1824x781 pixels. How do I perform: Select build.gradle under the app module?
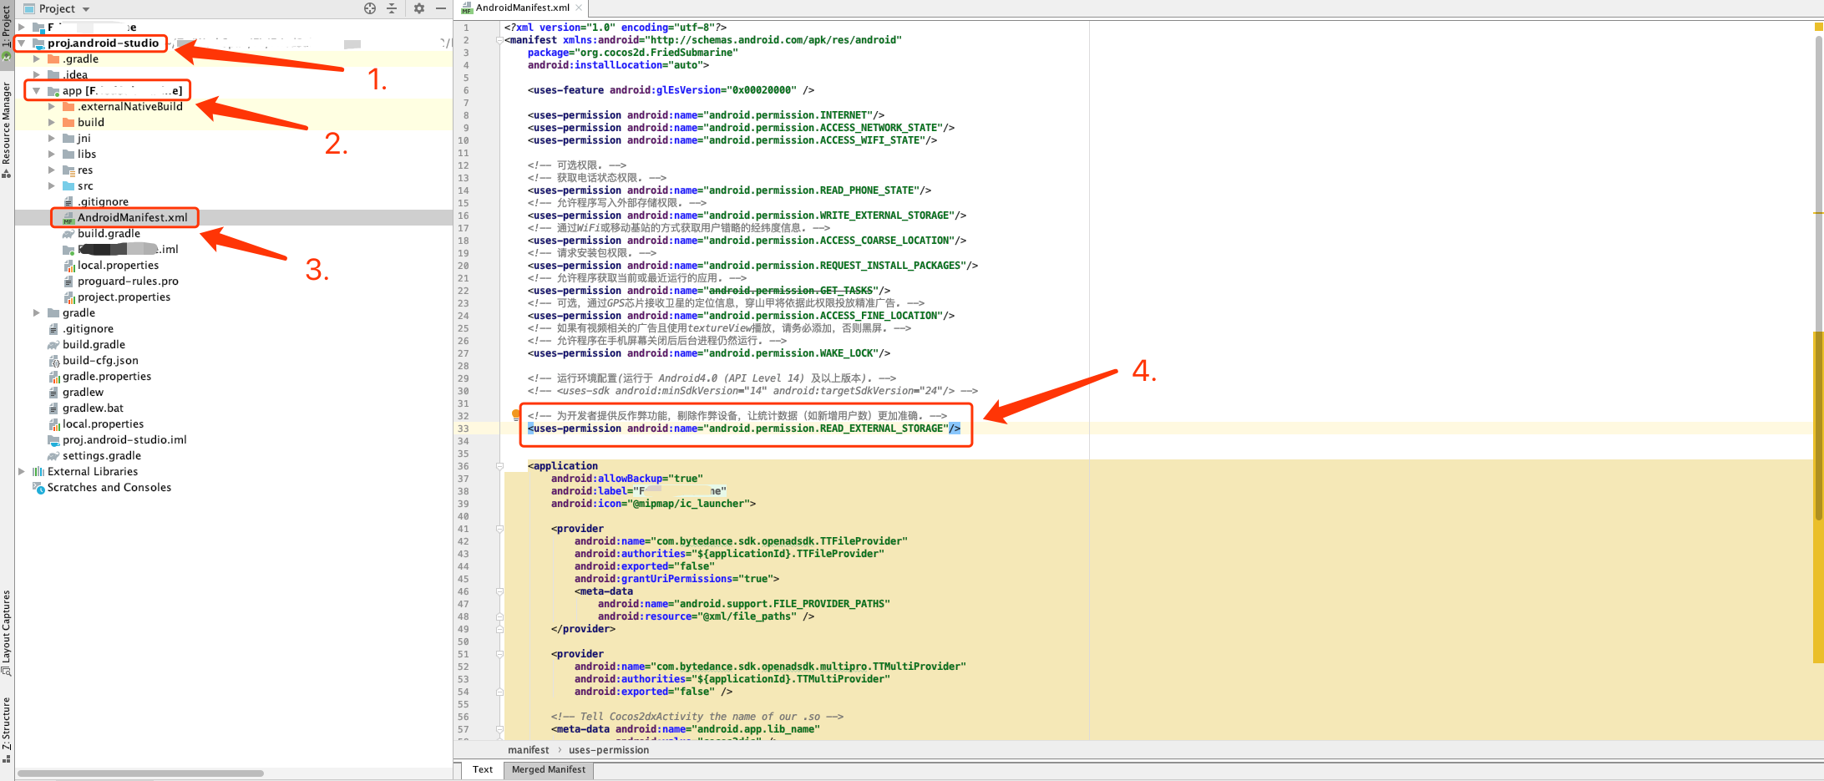pos(109,233)
